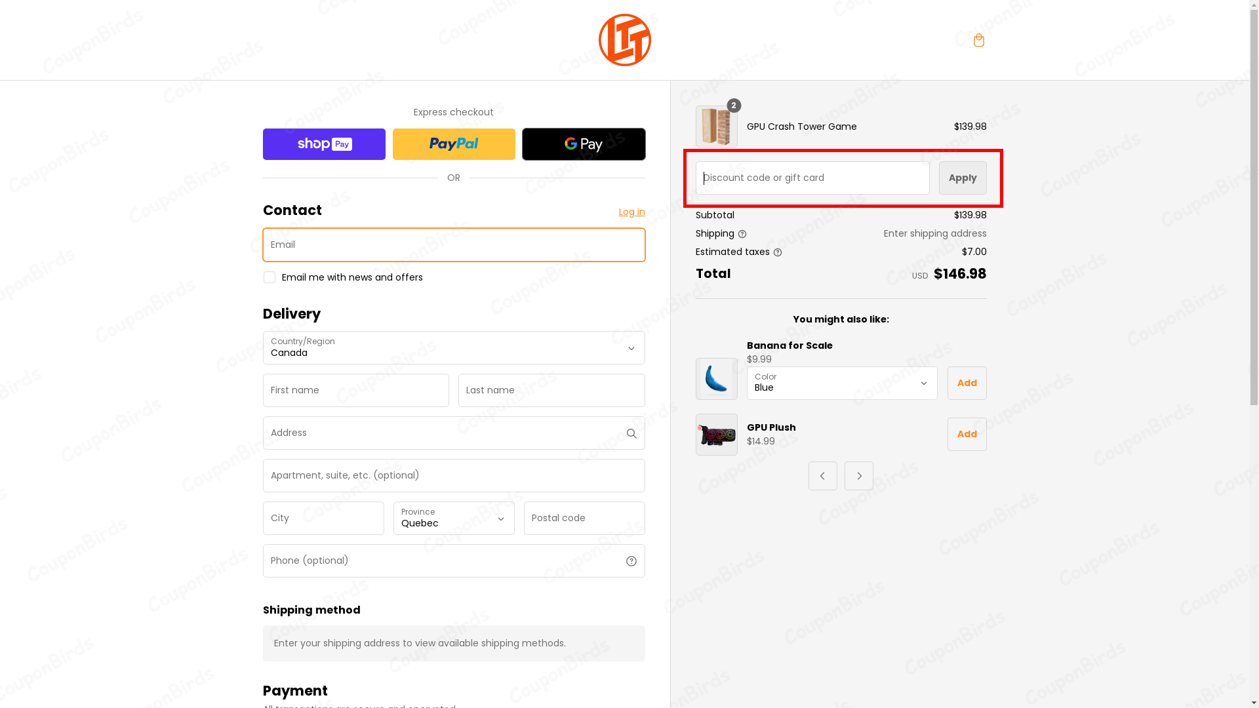Image resolution: width=1259 pixels, height=708 pixels.
Task: Select the Banana for Scale thumbnail
Action: (716, 379)
